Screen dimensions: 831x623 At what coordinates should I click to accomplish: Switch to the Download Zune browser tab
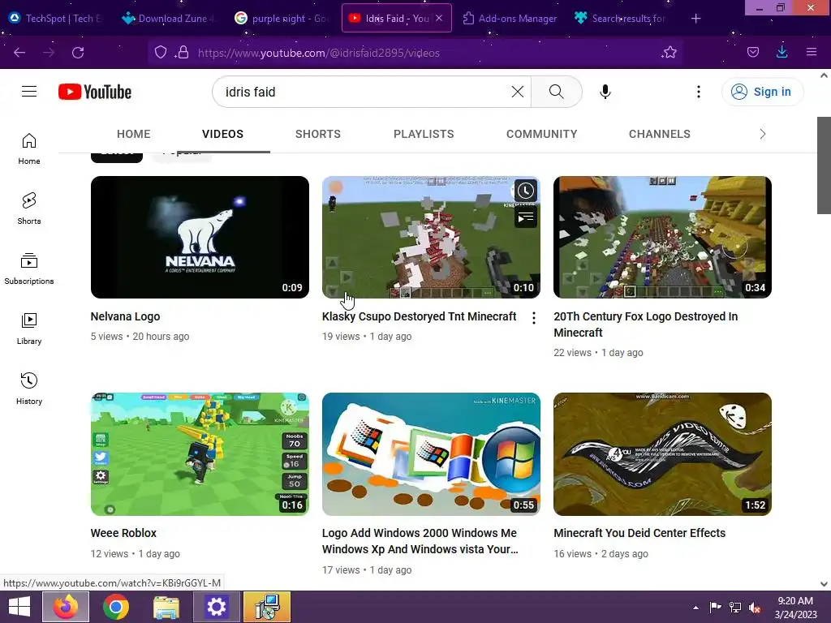tap(169, 19)
